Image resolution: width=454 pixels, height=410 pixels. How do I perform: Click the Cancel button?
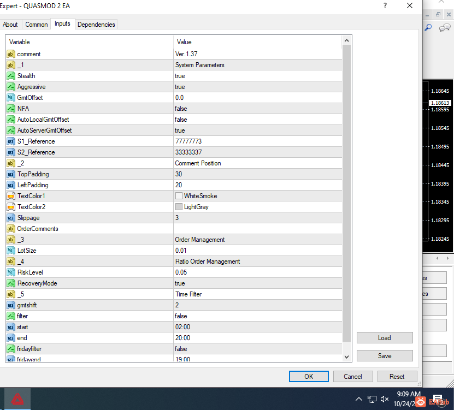click(x=353, y=377)
